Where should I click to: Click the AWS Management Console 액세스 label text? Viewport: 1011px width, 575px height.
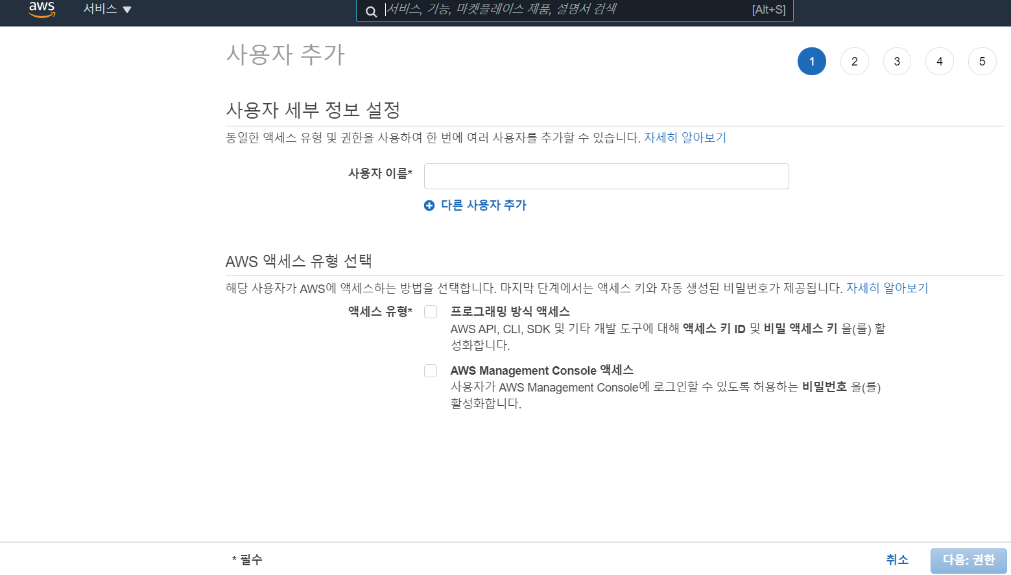[542, 370]
